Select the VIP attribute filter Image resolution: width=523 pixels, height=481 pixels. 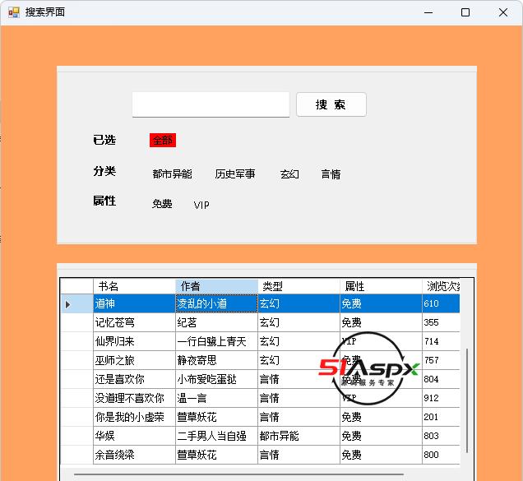point(201,205)
